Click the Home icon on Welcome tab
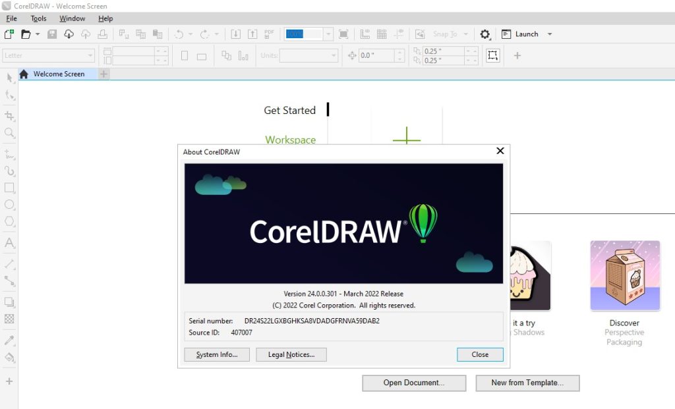The image size is (675, 409). coord(24,74)
